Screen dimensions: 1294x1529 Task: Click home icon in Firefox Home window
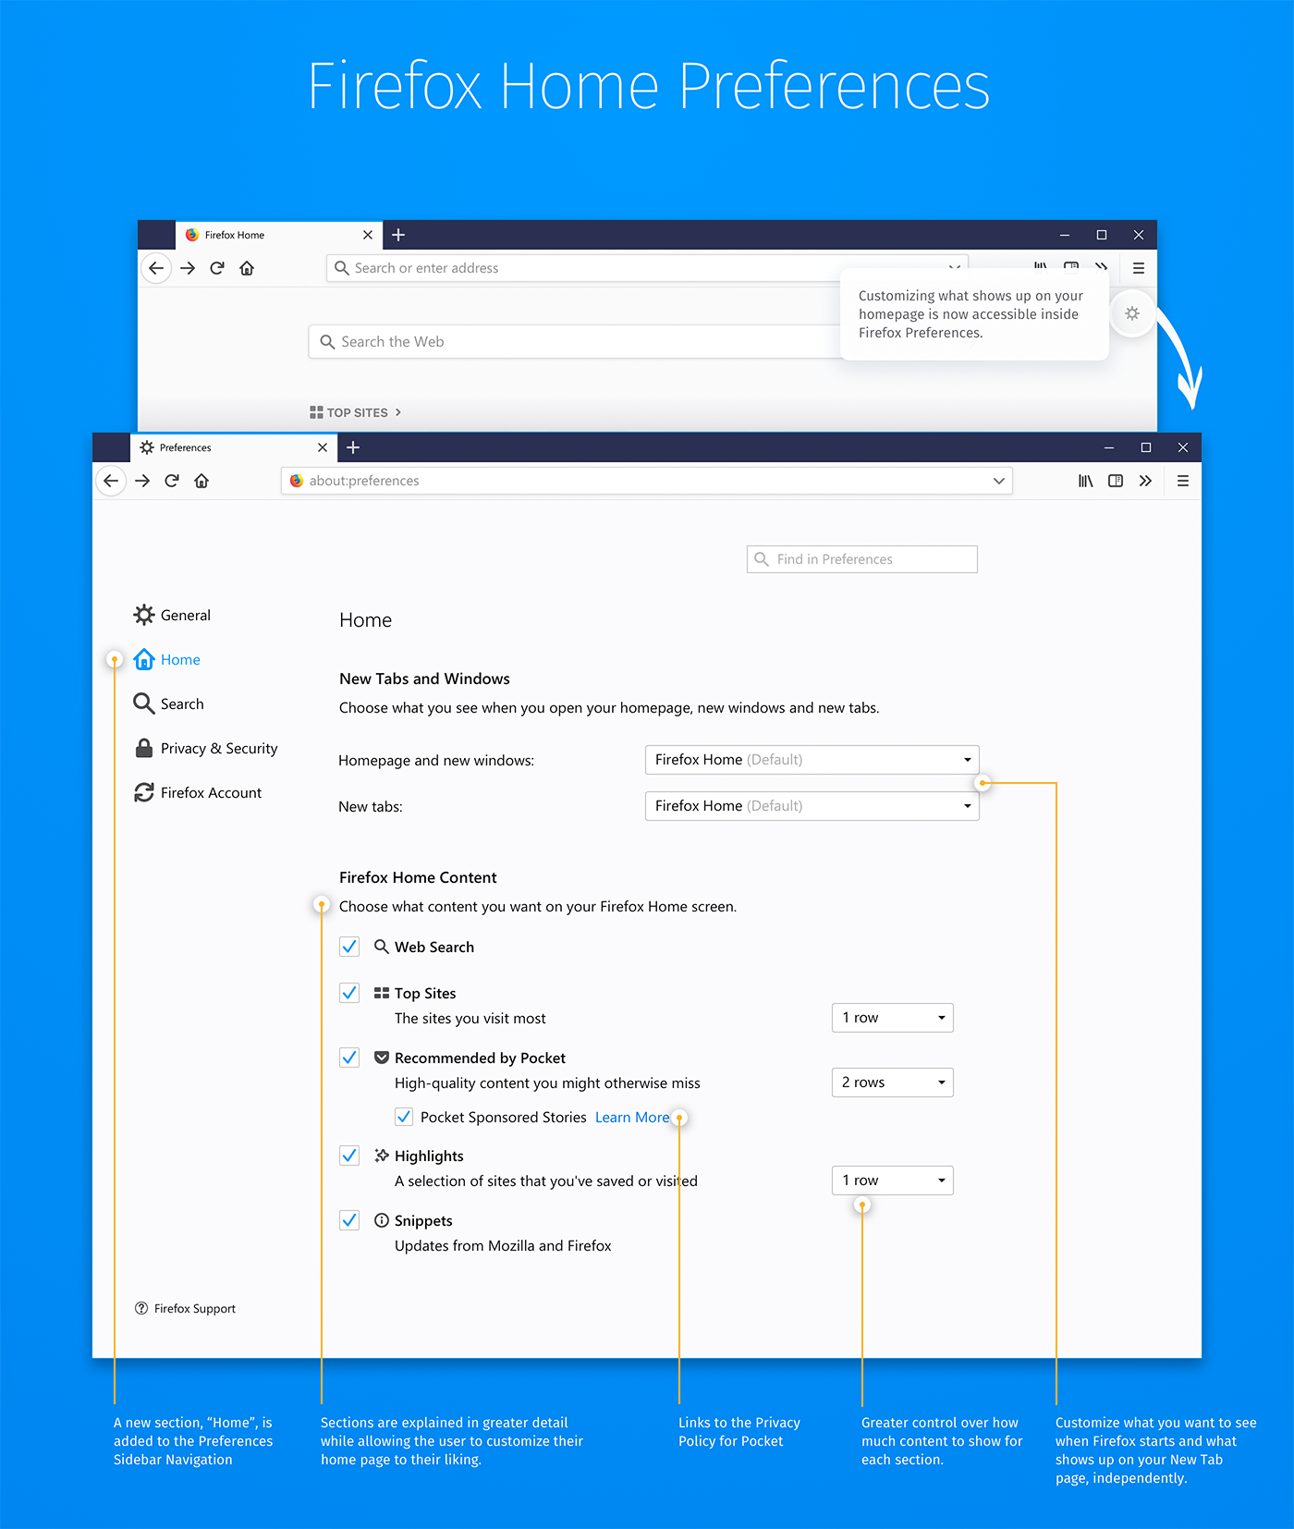pos(247,268)
